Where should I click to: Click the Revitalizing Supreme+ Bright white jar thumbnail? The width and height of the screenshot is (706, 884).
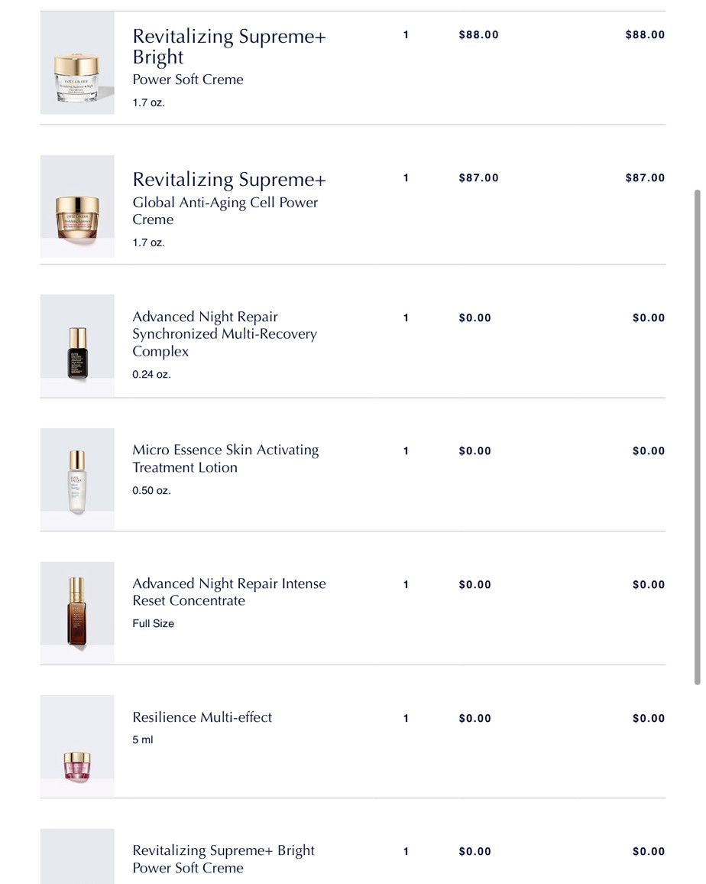coord(77,76)
